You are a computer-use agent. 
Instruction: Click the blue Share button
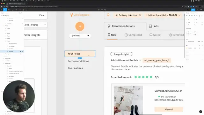(193, 10)
